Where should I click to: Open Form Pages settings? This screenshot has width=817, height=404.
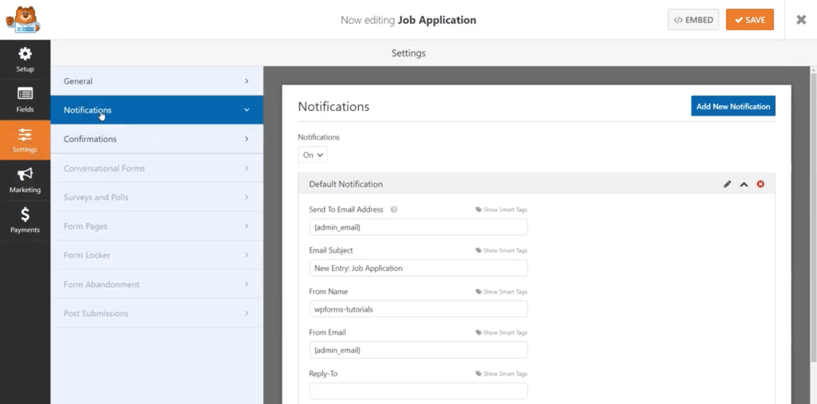point(157,226)
